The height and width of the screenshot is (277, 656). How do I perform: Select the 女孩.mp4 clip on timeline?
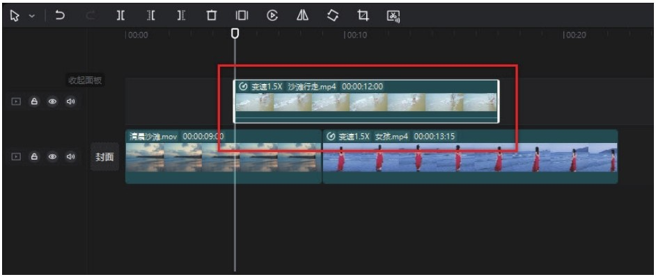coord(470,156)
